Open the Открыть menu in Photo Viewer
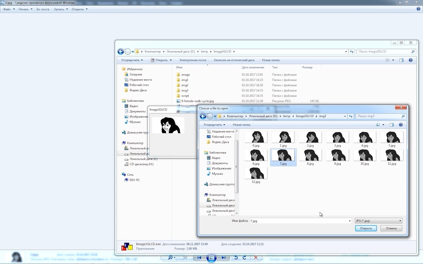Screen dimensions: 423x264 point(79,9)
